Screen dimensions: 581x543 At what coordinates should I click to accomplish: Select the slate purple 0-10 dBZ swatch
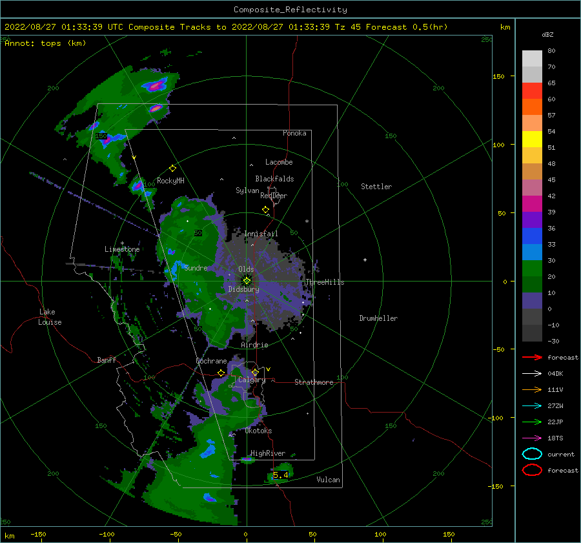pos(532,300)
